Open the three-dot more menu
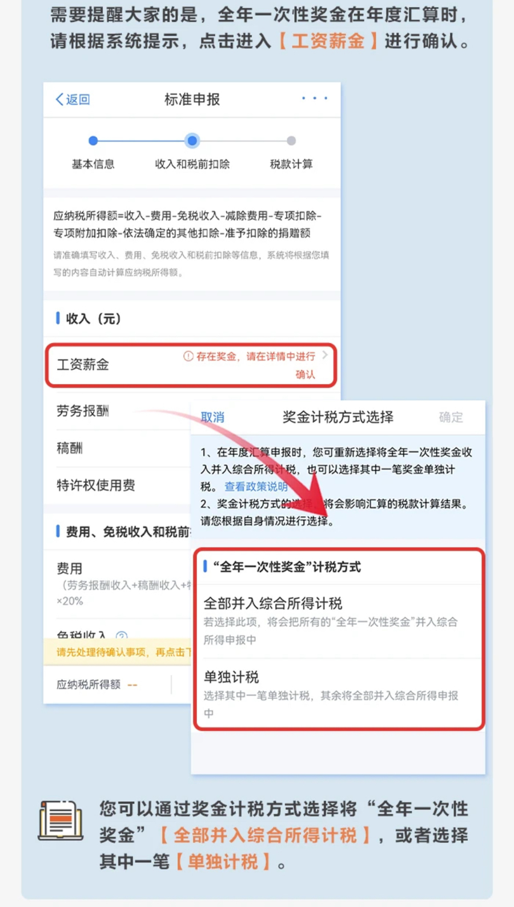Screen dimensions: 514x907 tap(315, 98)
